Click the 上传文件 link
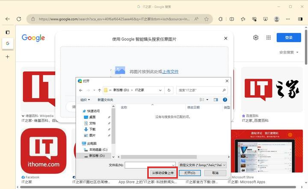 tap(171, 72)
